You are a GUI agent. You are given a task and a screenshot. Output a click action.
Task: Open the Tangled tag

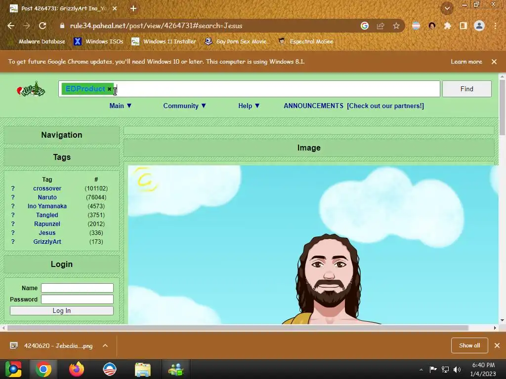click(47, 215)
